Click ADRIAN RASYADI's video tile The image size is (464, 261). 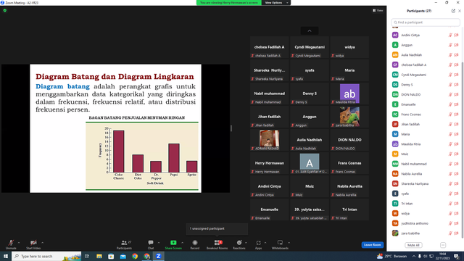(269, 140)
